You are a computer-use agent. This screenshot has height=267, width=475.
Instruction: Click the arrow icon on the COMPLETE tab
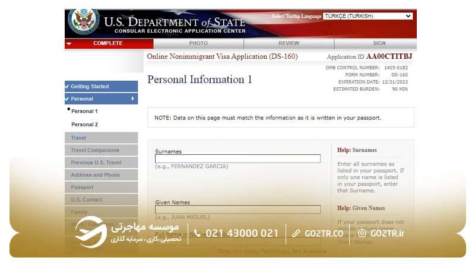coord(69,43)
